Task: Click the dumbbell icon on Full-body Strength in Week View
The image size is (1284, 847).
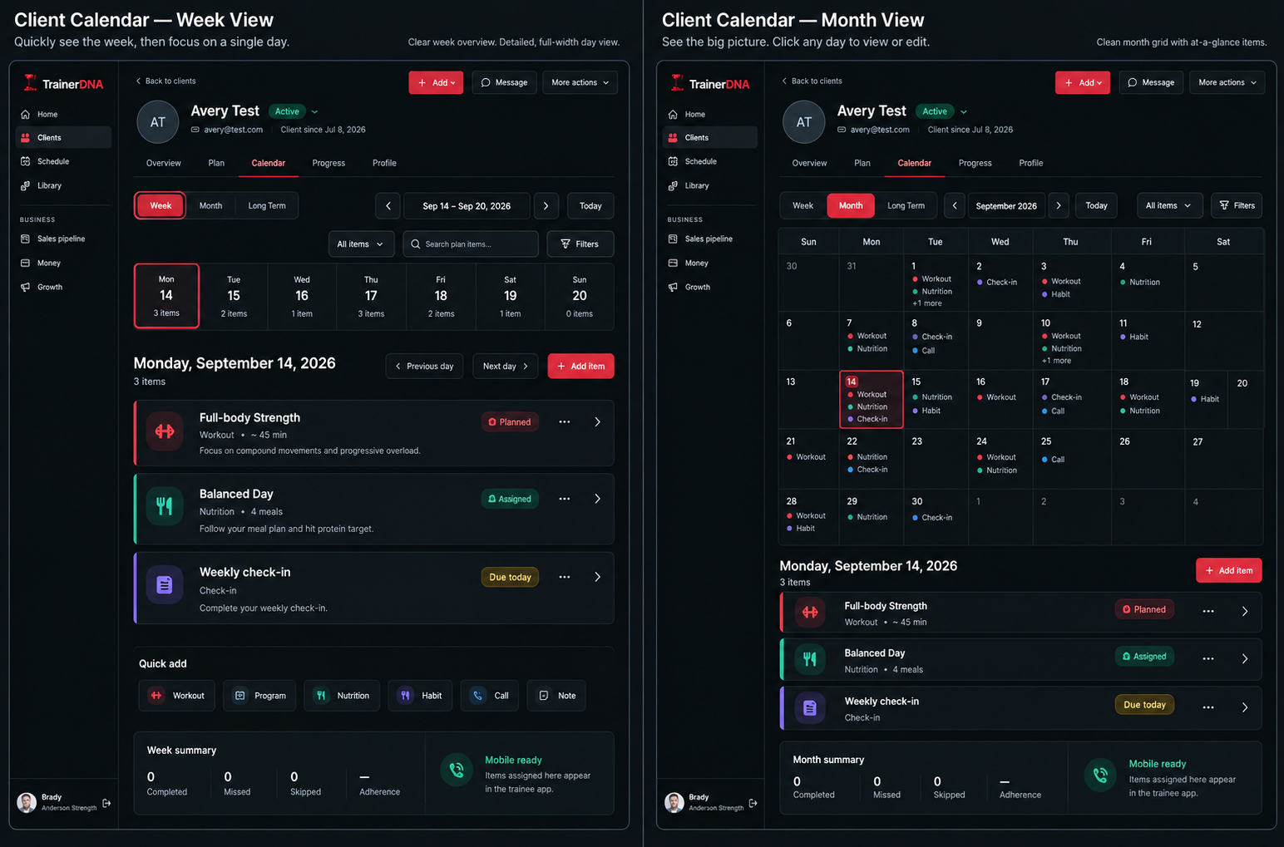Action: coord(165,431)
